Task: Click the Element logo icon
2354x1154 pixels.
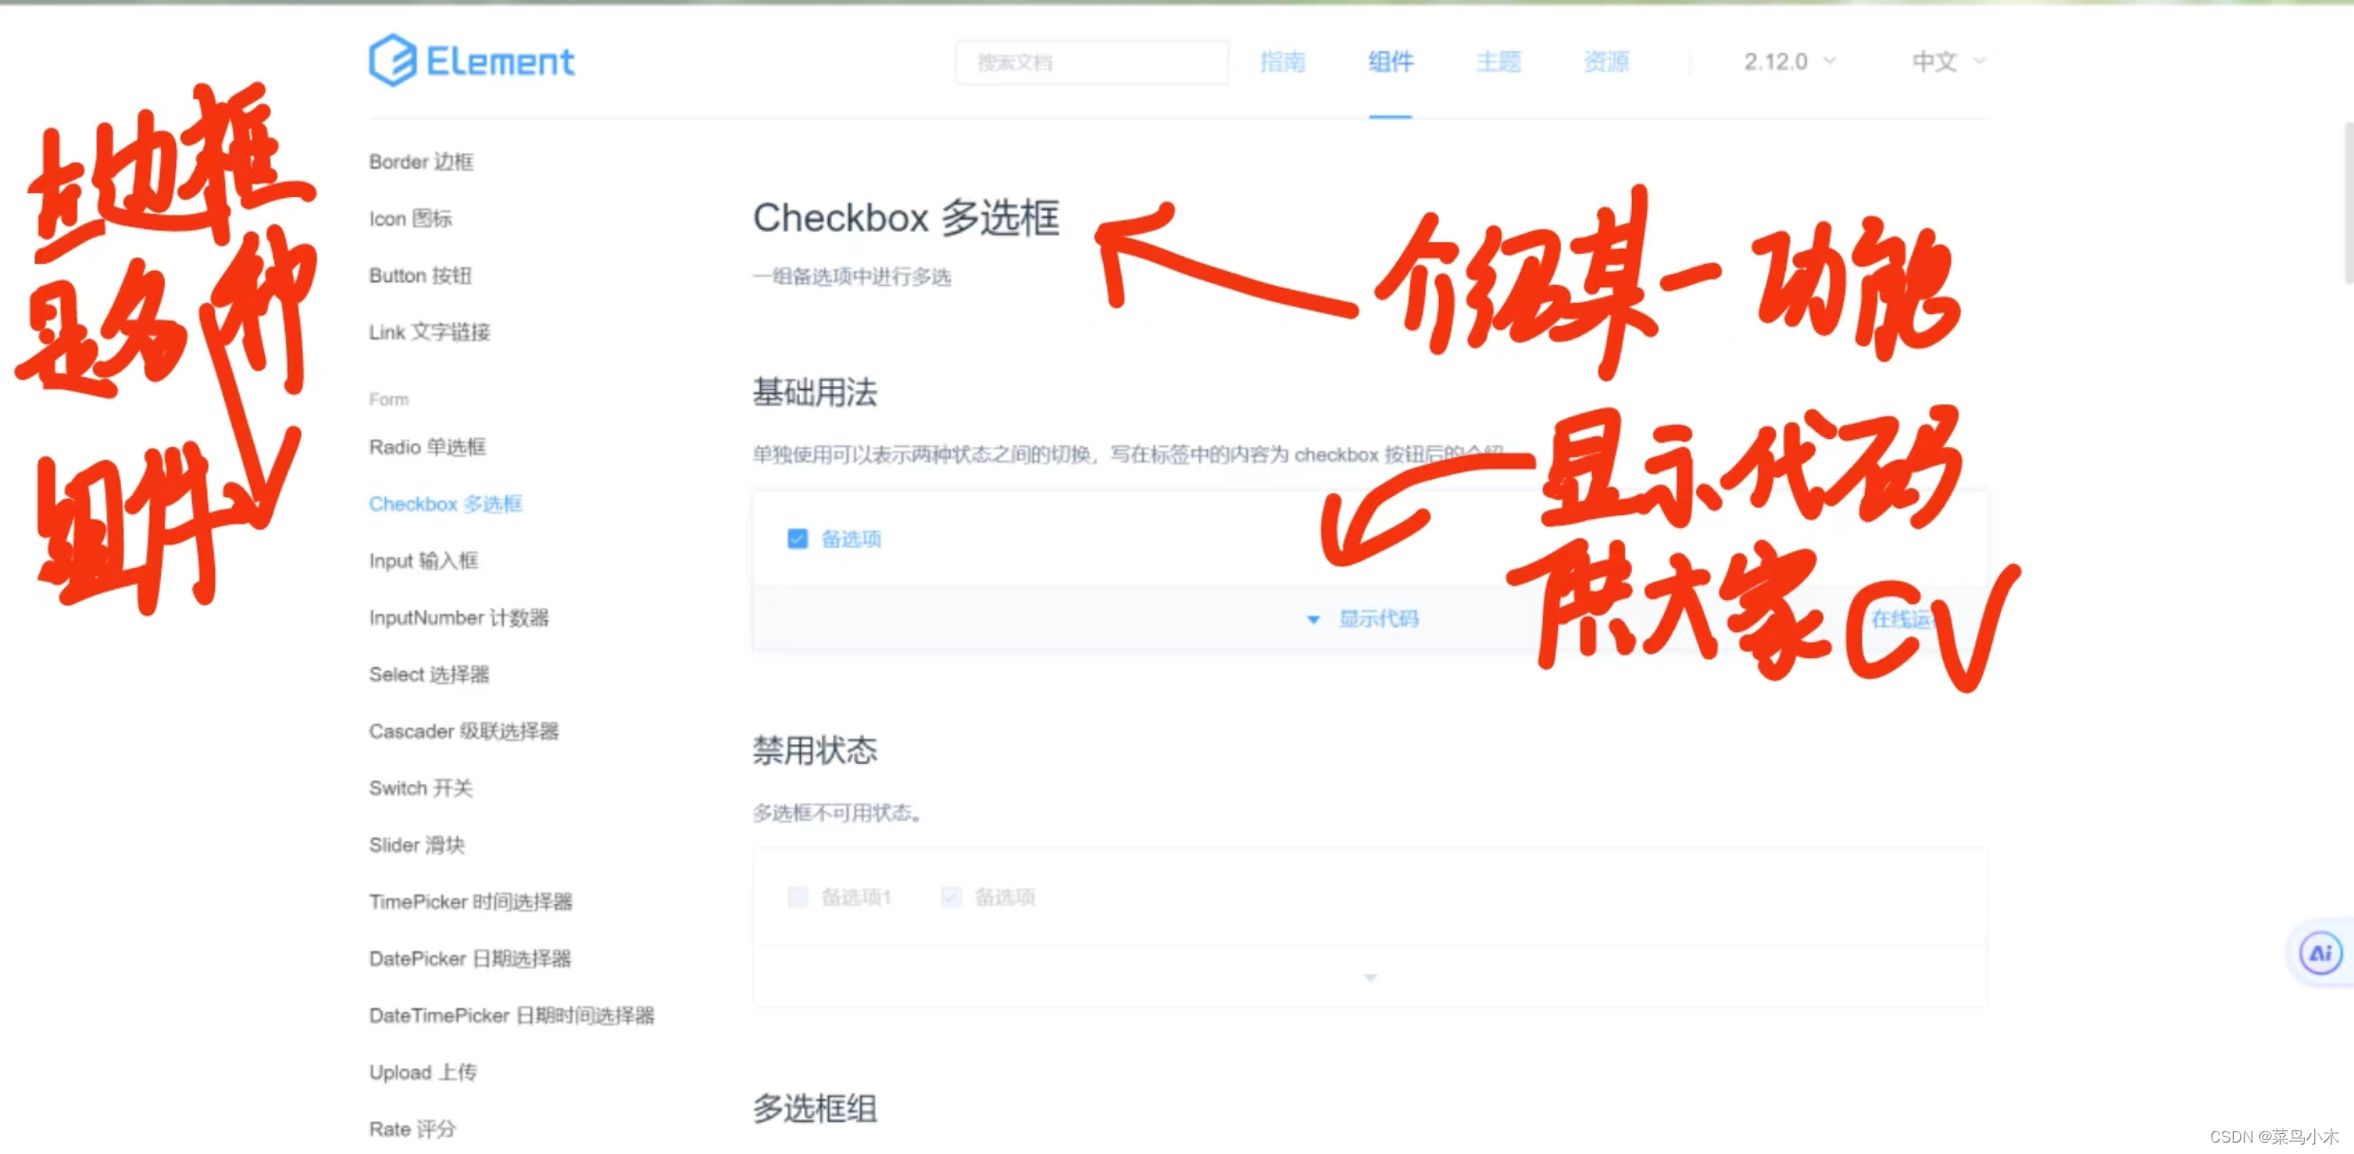Action: point(392,61)
